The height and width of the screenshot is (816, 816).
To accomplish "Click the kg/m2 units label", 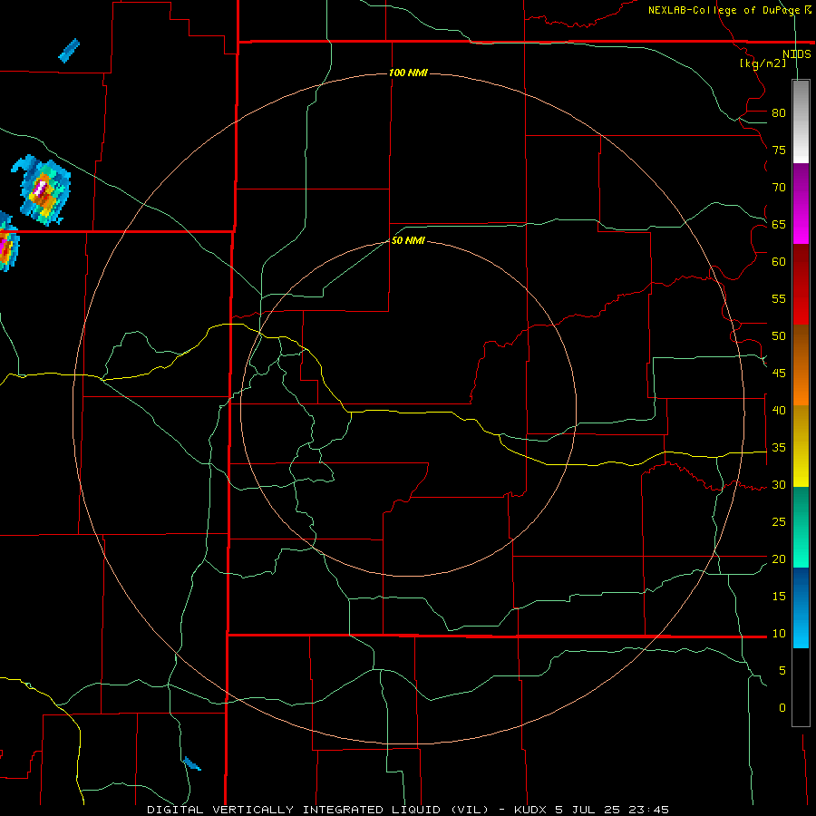I will coord(763,63).
